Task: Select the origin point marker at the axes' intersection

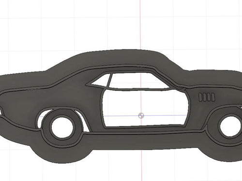Action: pyautogui.click(x=141, y=115)
